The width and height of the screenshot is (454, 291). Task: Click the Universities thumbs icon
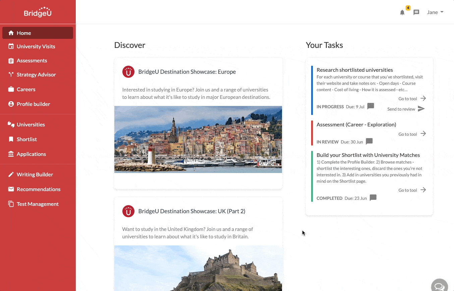11,124
